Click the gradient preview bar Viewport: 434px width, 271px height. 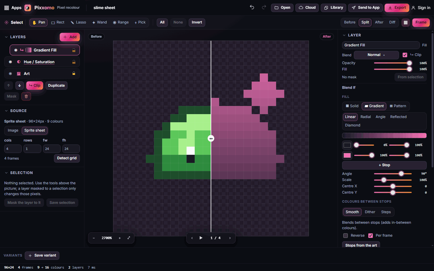point(384,135)
